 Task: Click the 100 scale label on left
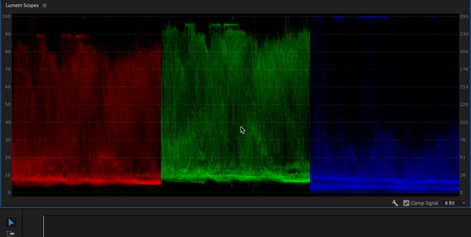coord(6,16)
